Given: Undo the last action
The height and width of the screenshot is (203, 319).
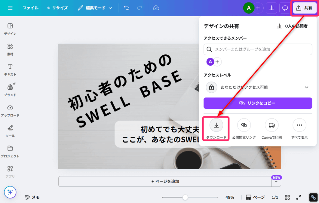Looking at the screenshot, I should click(x=126, y=8).
